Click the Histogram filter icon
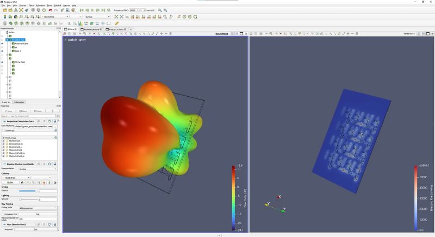This screenshot has height=237, width=435. pos(80,23)
